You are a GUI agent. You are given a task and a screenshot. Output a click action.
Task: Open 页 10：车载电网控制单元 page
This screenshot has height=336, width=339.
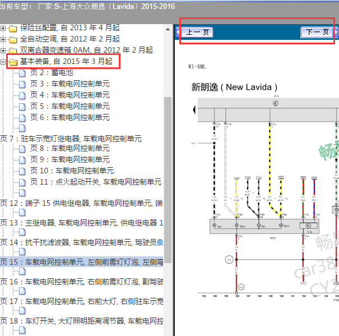pos(72,171)
